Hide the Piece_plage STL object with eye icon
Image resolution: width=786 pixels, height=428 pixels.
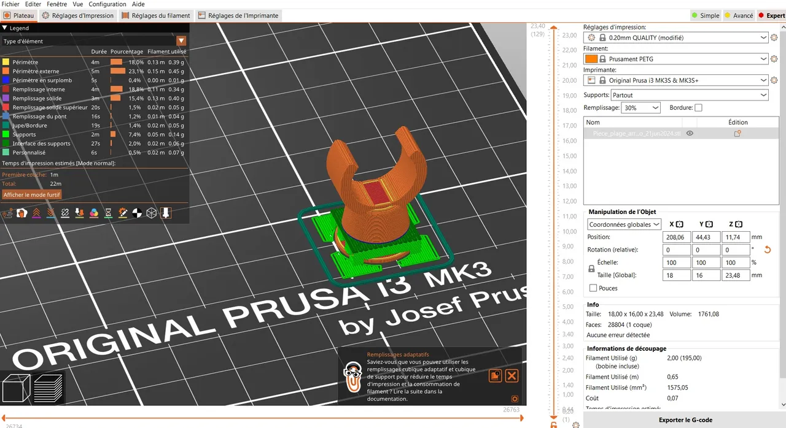690,133
